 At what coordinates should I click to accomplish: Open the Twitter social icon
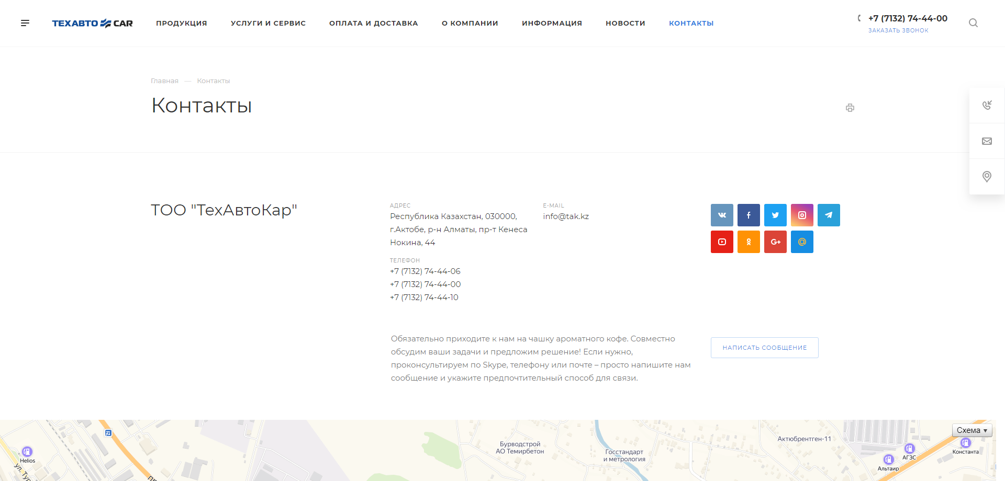[x=775, y=215]
